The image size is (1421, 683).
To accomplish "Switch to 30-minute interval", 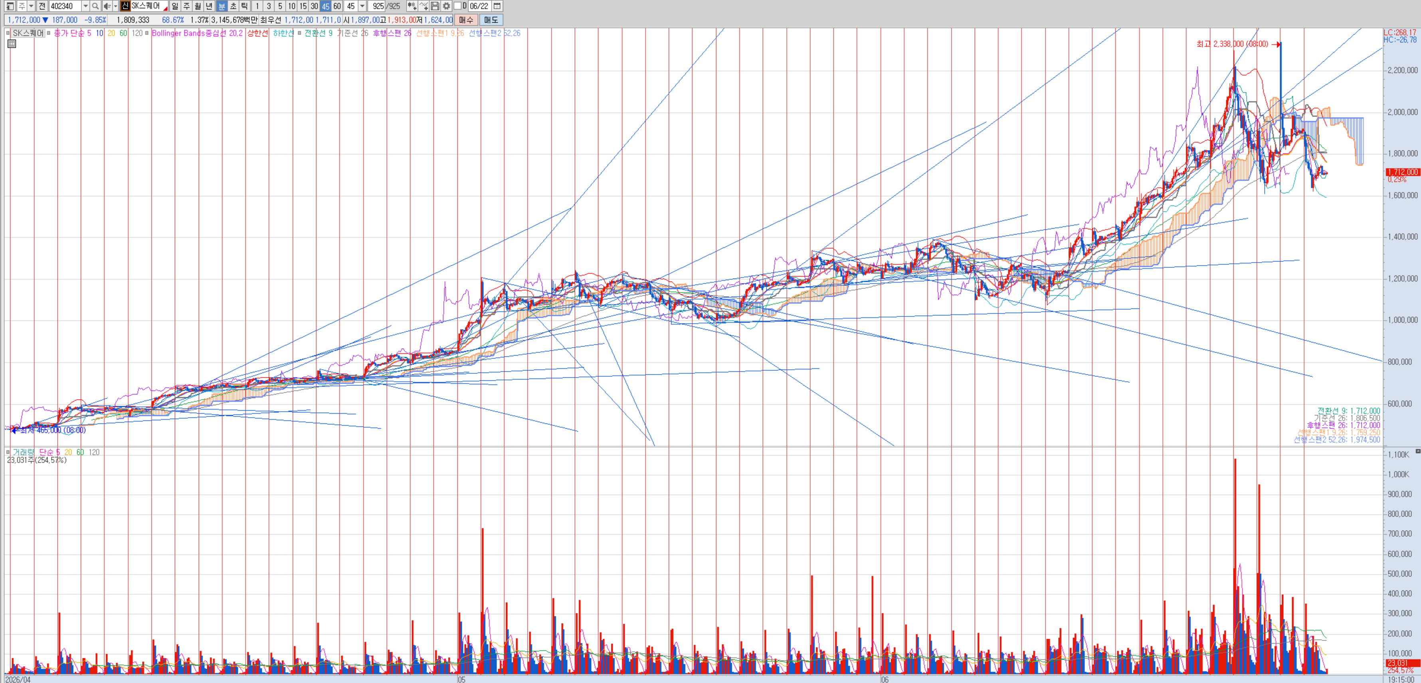I will click(315, 6).
